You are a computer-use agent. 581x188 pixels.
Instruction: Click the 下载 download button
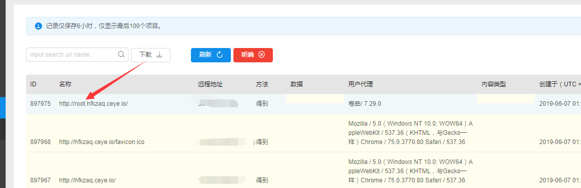[151, 55]
